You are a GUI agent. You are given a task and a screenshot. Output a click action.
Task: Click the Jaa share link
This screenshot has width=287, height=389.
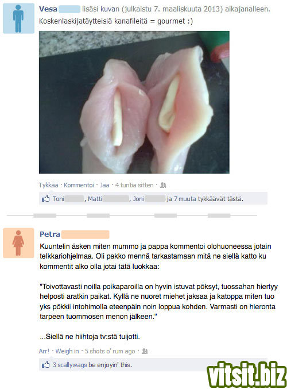click(104, 185)
